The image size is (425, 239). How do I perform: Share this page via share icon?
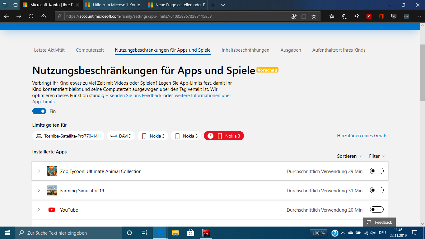point(357,16)
